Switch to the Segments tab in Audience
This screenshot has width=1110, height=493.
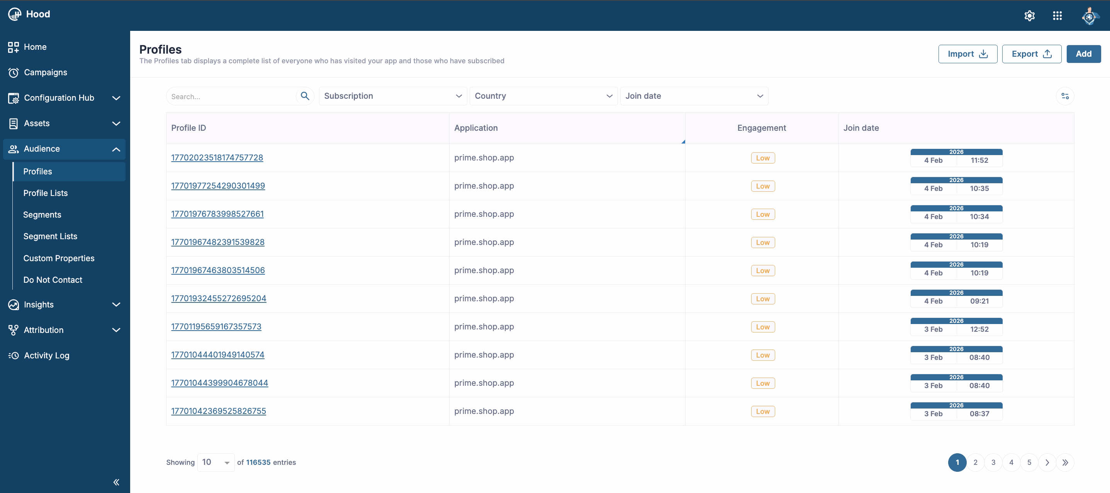(42, 214)
